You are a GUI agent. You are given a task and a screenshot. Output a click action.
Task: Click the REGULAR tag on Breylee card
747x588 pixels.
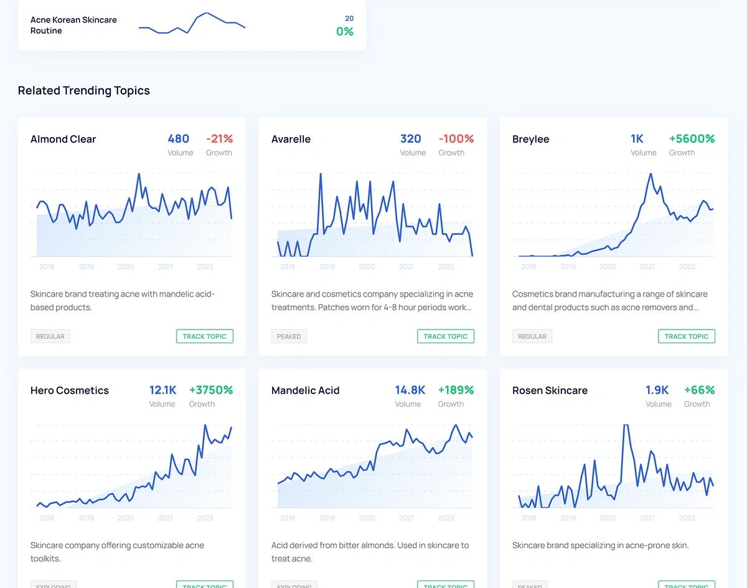532,336
